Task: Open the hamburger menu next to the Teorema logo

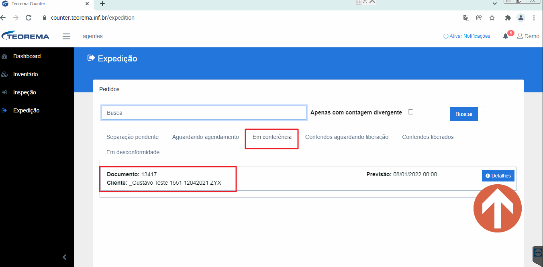Action: point(66,36)
